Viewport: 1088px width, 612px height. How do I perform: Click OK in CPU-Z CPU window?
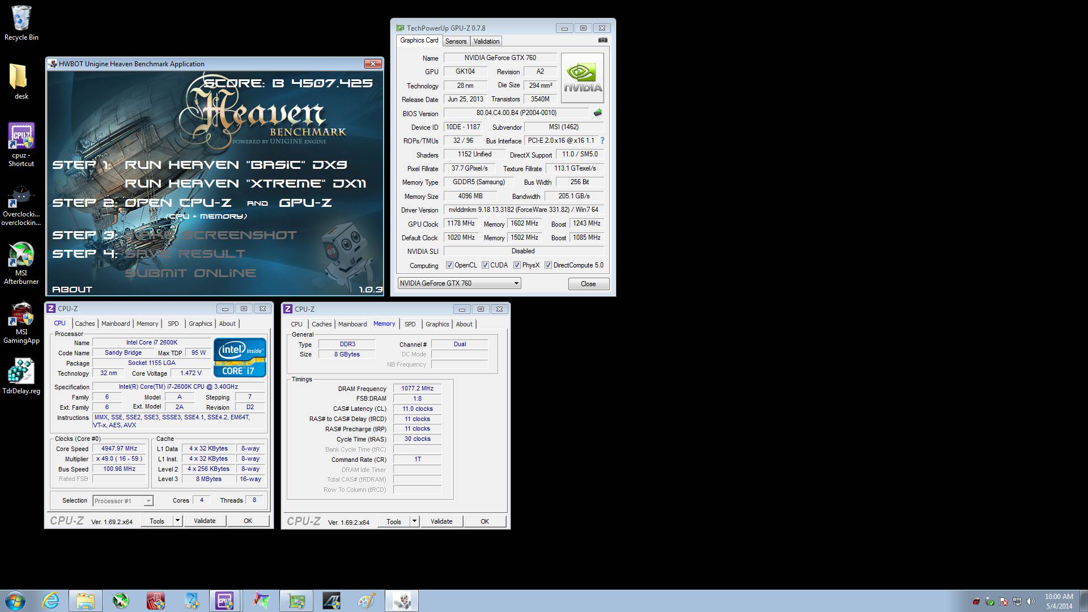click(248, 521)
